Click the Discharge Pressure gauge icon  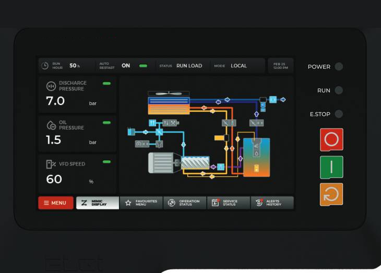(51, 86)
